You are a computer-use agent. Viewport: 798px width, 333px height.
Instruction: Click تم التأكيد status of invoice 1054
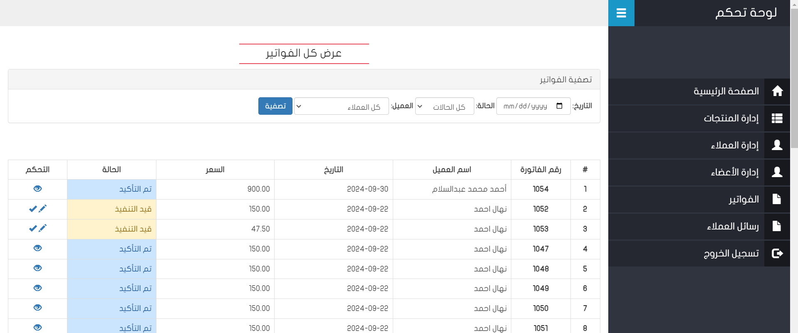pyautogui.click(x=112, y=189)
